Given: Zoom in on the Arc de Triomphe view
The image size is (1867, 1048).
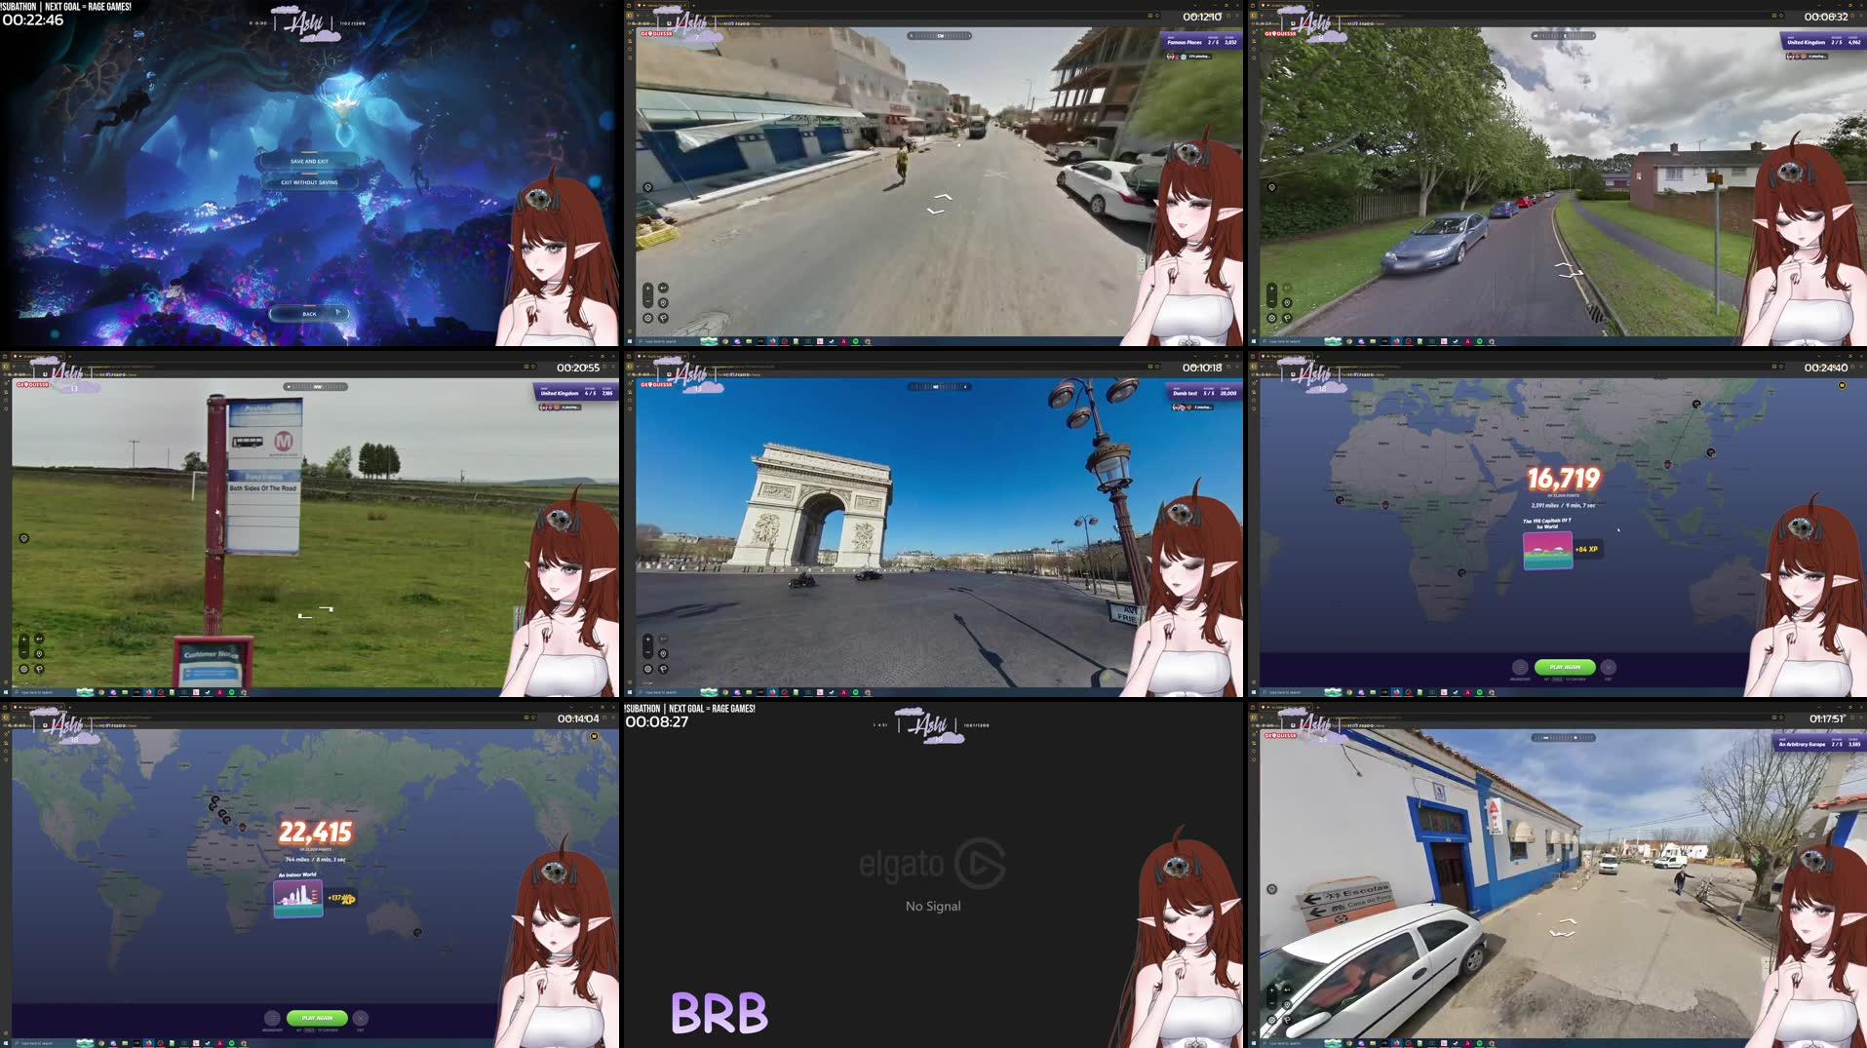Looking at the screenshot, I should (647, 639).
